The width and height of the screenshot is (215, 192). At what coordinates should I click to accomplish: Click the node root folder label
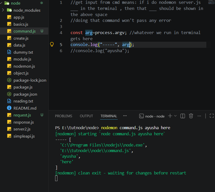(x=16, y=3)
